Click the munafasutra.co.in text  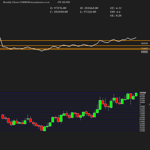point(40,2)
